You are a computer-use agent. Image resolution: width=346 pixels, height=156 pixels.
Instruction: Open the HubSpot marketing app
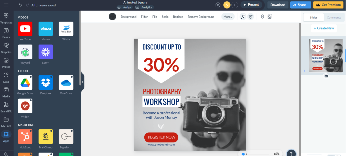tap(25, 136)
